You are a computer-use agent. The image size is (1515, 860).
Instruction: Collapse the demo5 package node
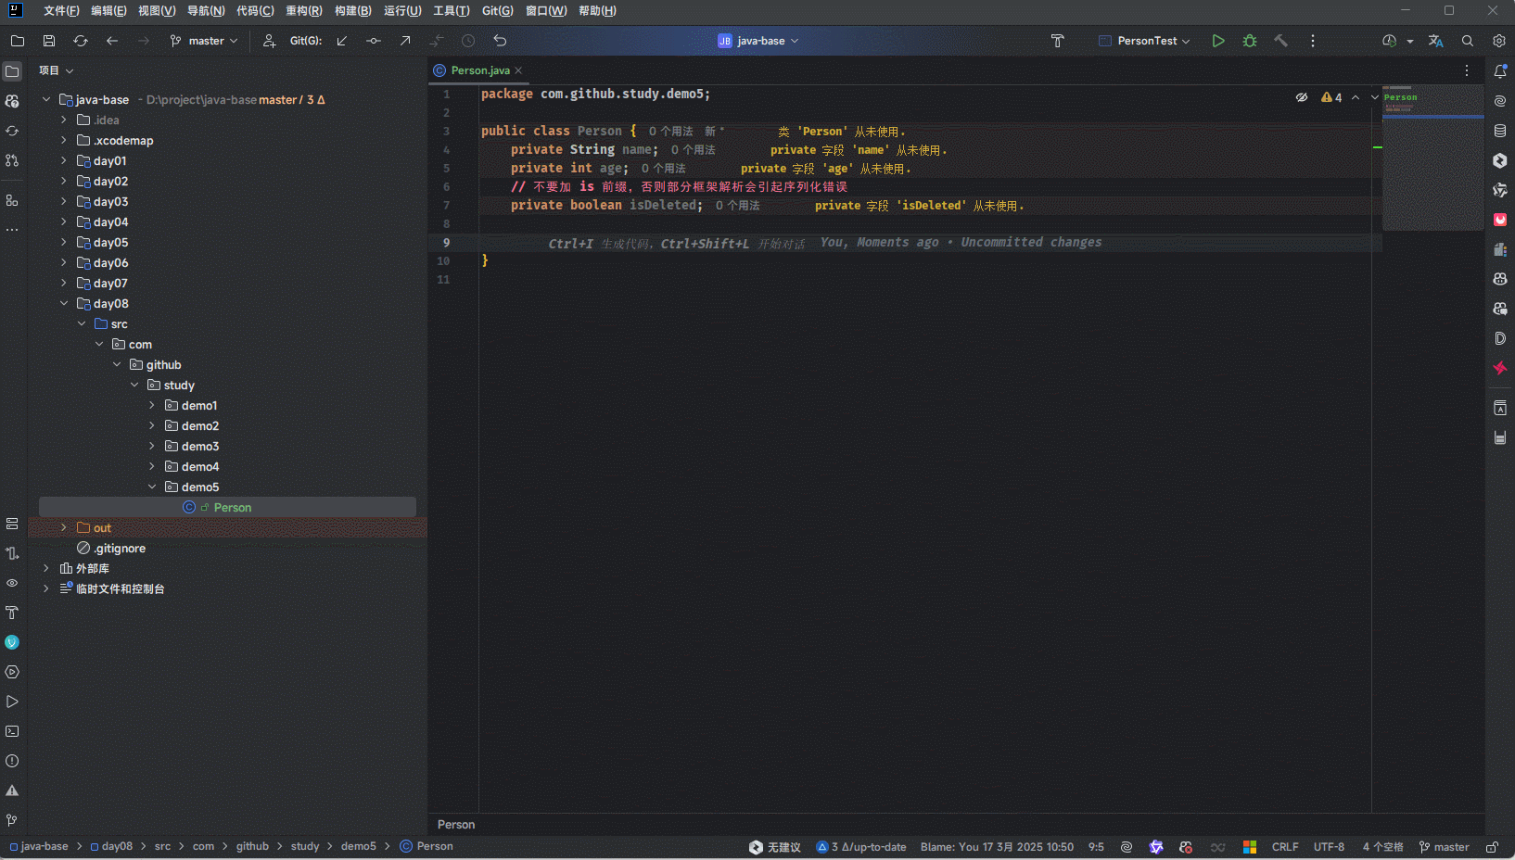152,487
